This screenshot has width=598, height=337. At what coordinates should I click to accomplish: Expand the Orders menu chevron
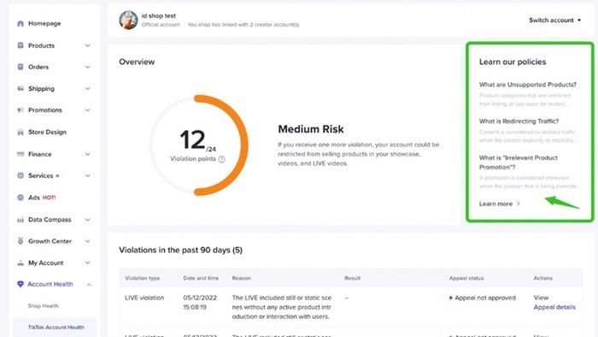click(x=88, y=68)
